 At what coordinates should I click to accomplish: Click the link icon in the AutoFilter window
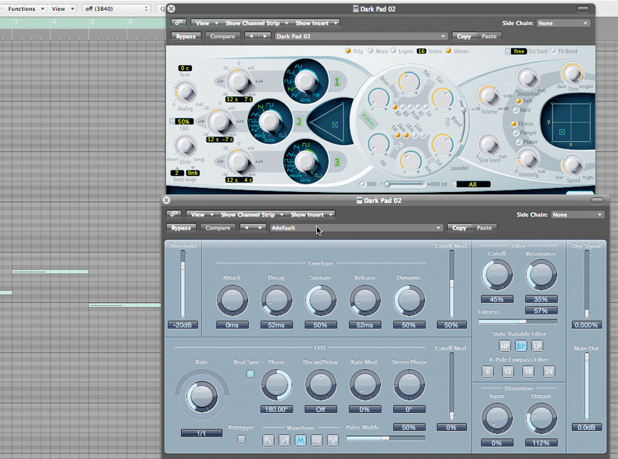coord(174,214)
